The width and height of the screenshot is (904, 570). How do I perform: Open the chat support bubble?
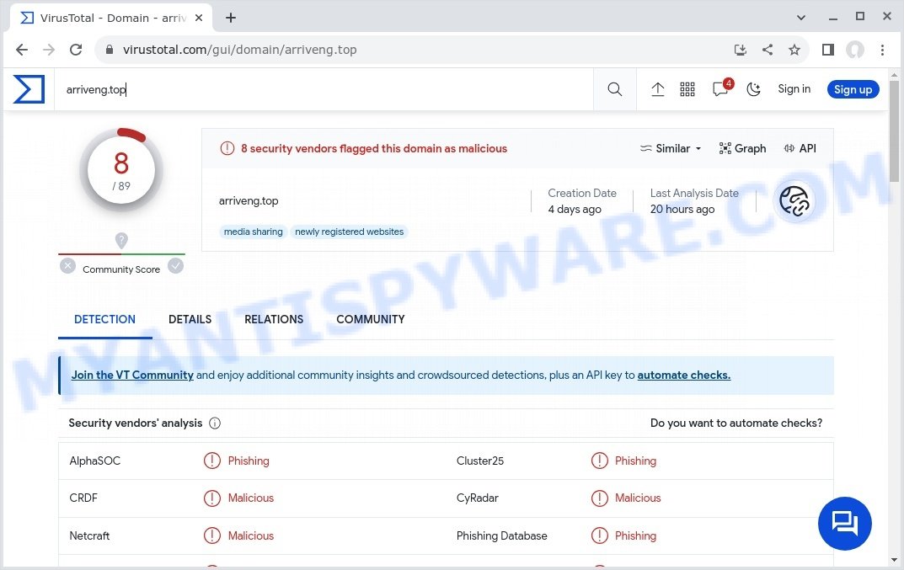845,524
